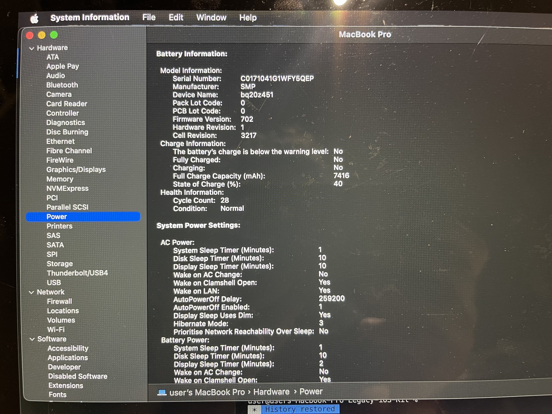Click the manufacturer value SMP
Screen dimensions: 552x414
(248, 87)
